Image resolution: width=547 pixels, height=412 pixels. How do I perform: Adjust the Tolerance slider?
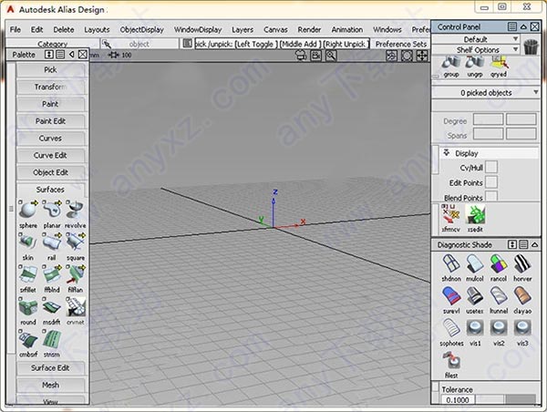click(x=506, y=400)
